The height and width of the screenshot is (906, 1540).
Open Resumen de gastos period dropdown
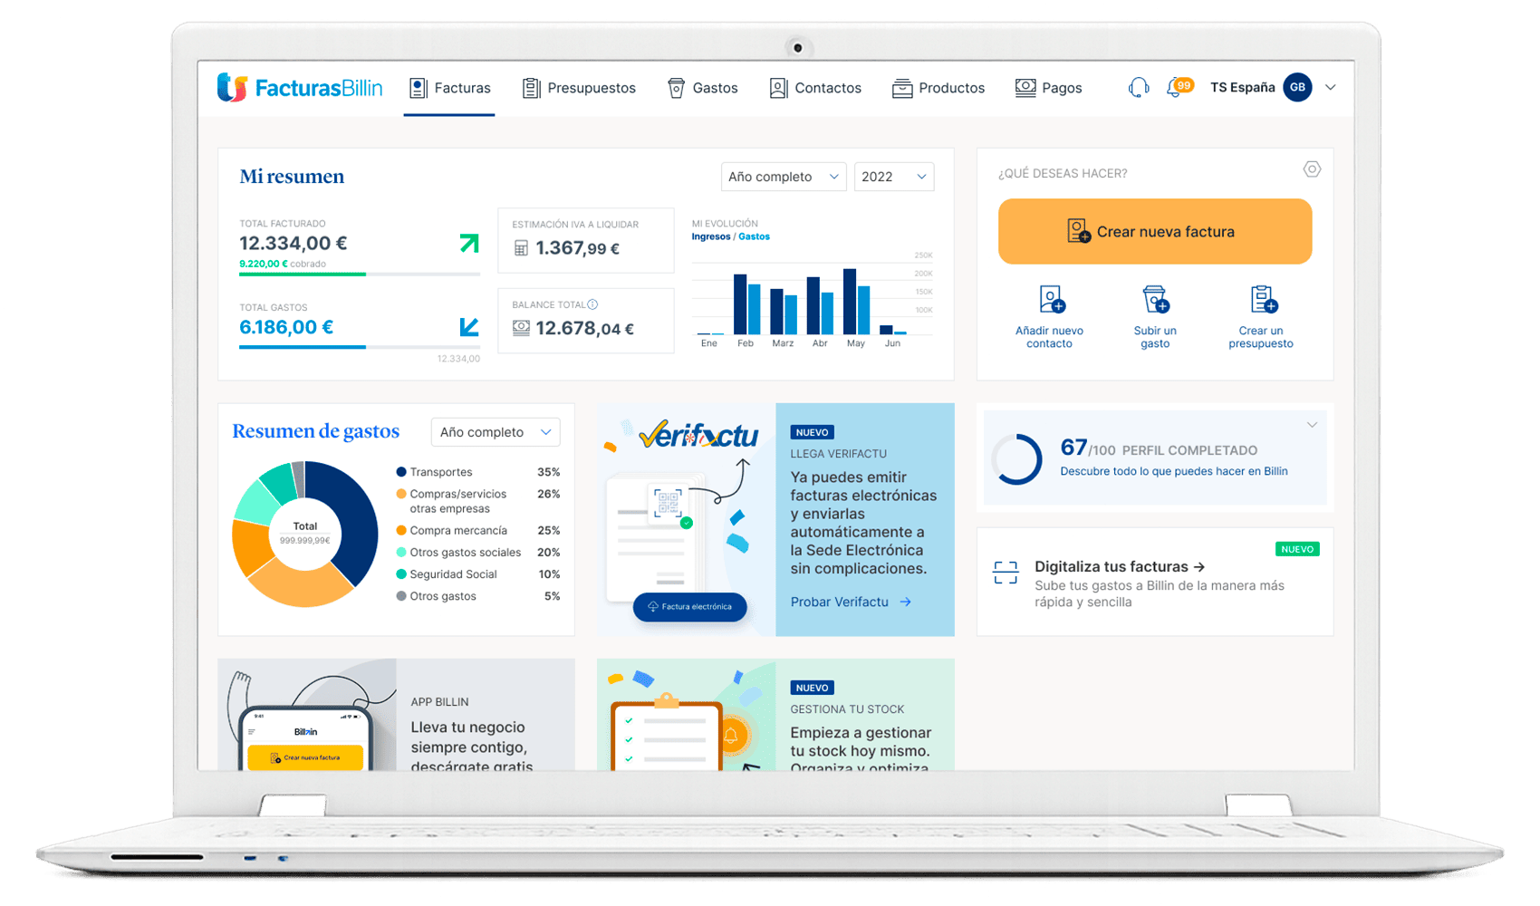495,432
